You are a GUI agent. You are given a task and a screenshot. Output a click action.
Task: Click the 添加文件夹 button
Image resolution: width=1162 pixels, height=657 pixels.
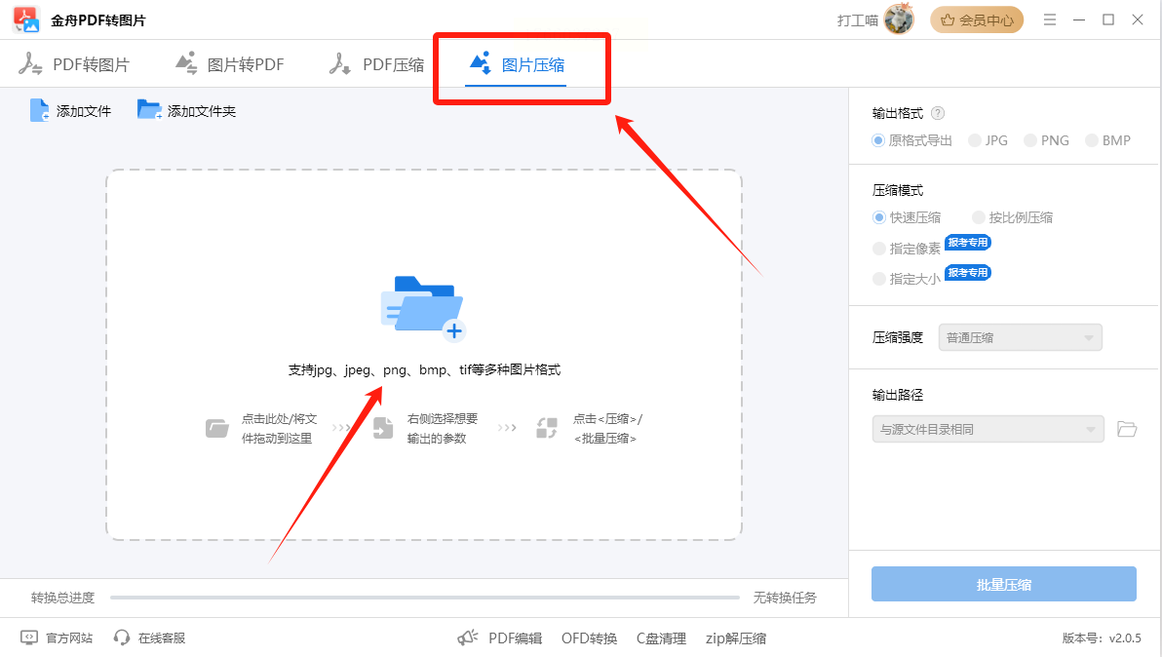187,111
